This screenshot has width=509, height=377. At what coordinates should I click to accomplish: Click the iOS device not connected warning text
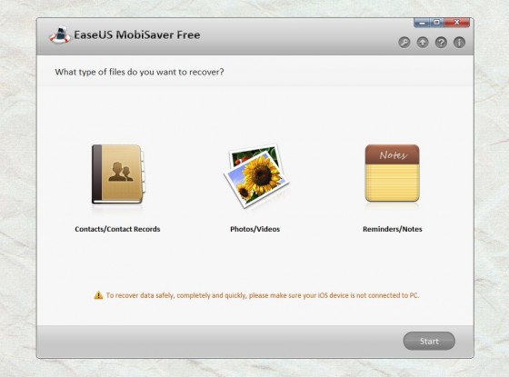pos(263,295)
